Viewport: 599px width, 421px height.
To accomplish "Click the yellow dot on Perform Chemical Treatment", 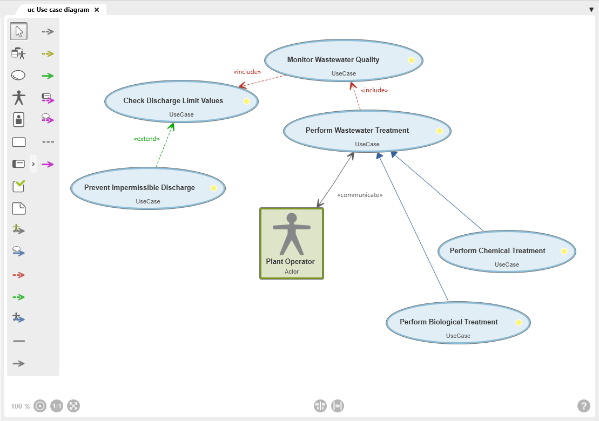I will click(x=564, y=251).
